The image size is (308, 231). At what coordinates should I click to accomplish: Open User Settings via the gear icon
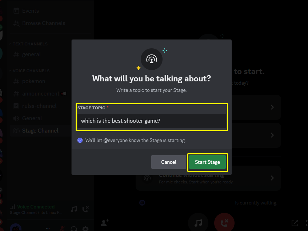click(85, 229)
